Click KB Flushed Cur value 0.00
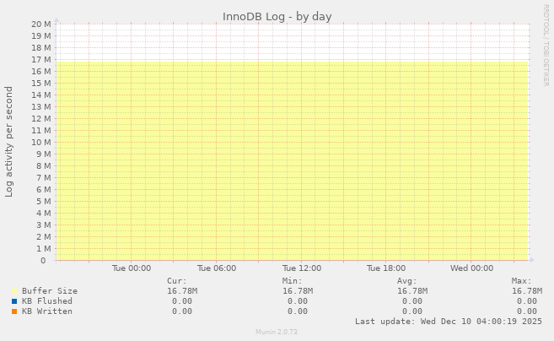Screen dimensions: 554x341 (182, 301)
